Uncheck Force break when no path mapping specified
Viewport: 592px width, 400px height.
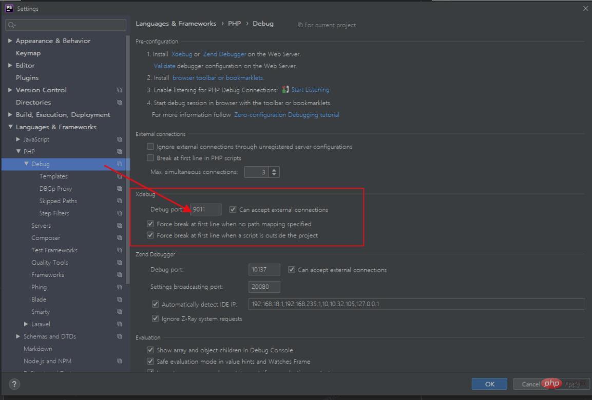click(150, 224)
